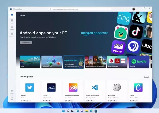Viewport: 159px width, 113px height.
Task: Open the Canva app icon
Action: [138, 88]
